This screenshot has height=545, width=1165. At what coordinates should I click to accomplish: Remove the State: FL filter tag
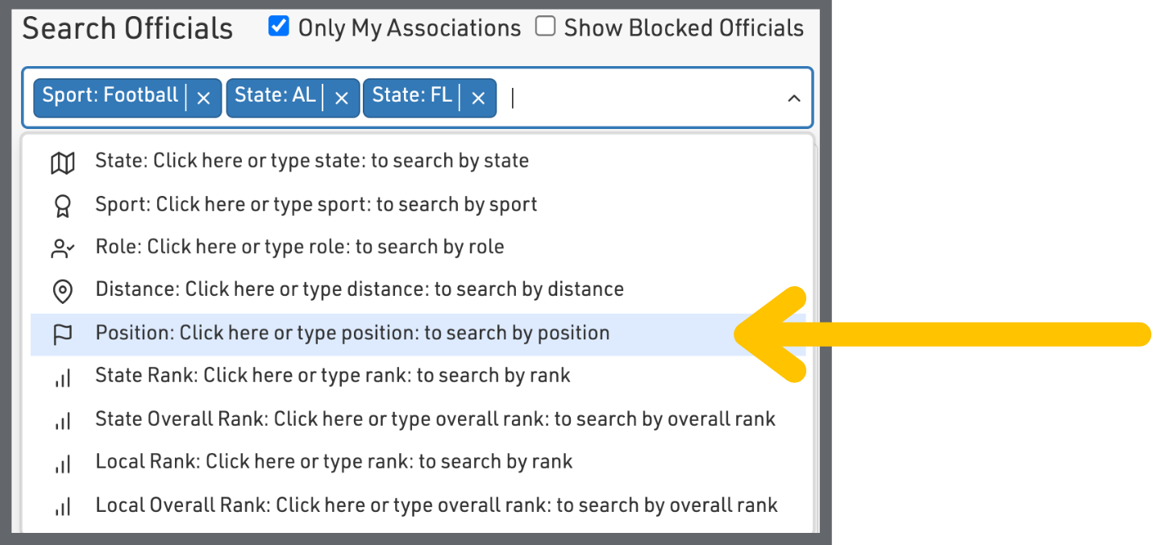(478, 98)
